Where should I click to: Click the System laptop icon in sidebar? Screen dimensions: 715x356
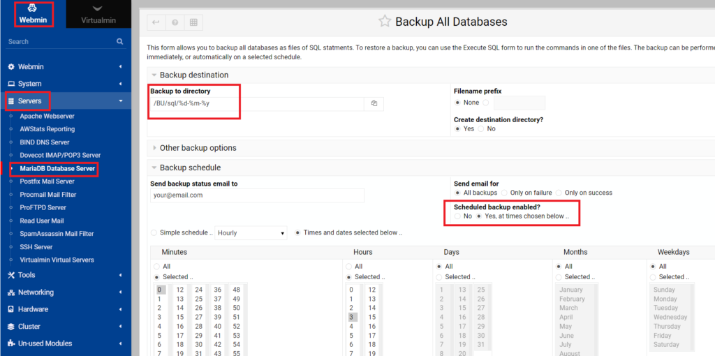[x=11, y=84]
